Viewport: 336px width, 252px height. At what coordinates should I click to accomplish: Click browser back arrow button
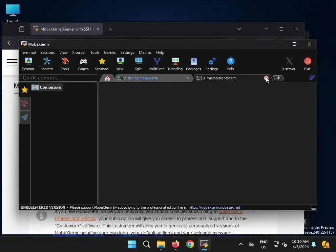tap(10, 43)
